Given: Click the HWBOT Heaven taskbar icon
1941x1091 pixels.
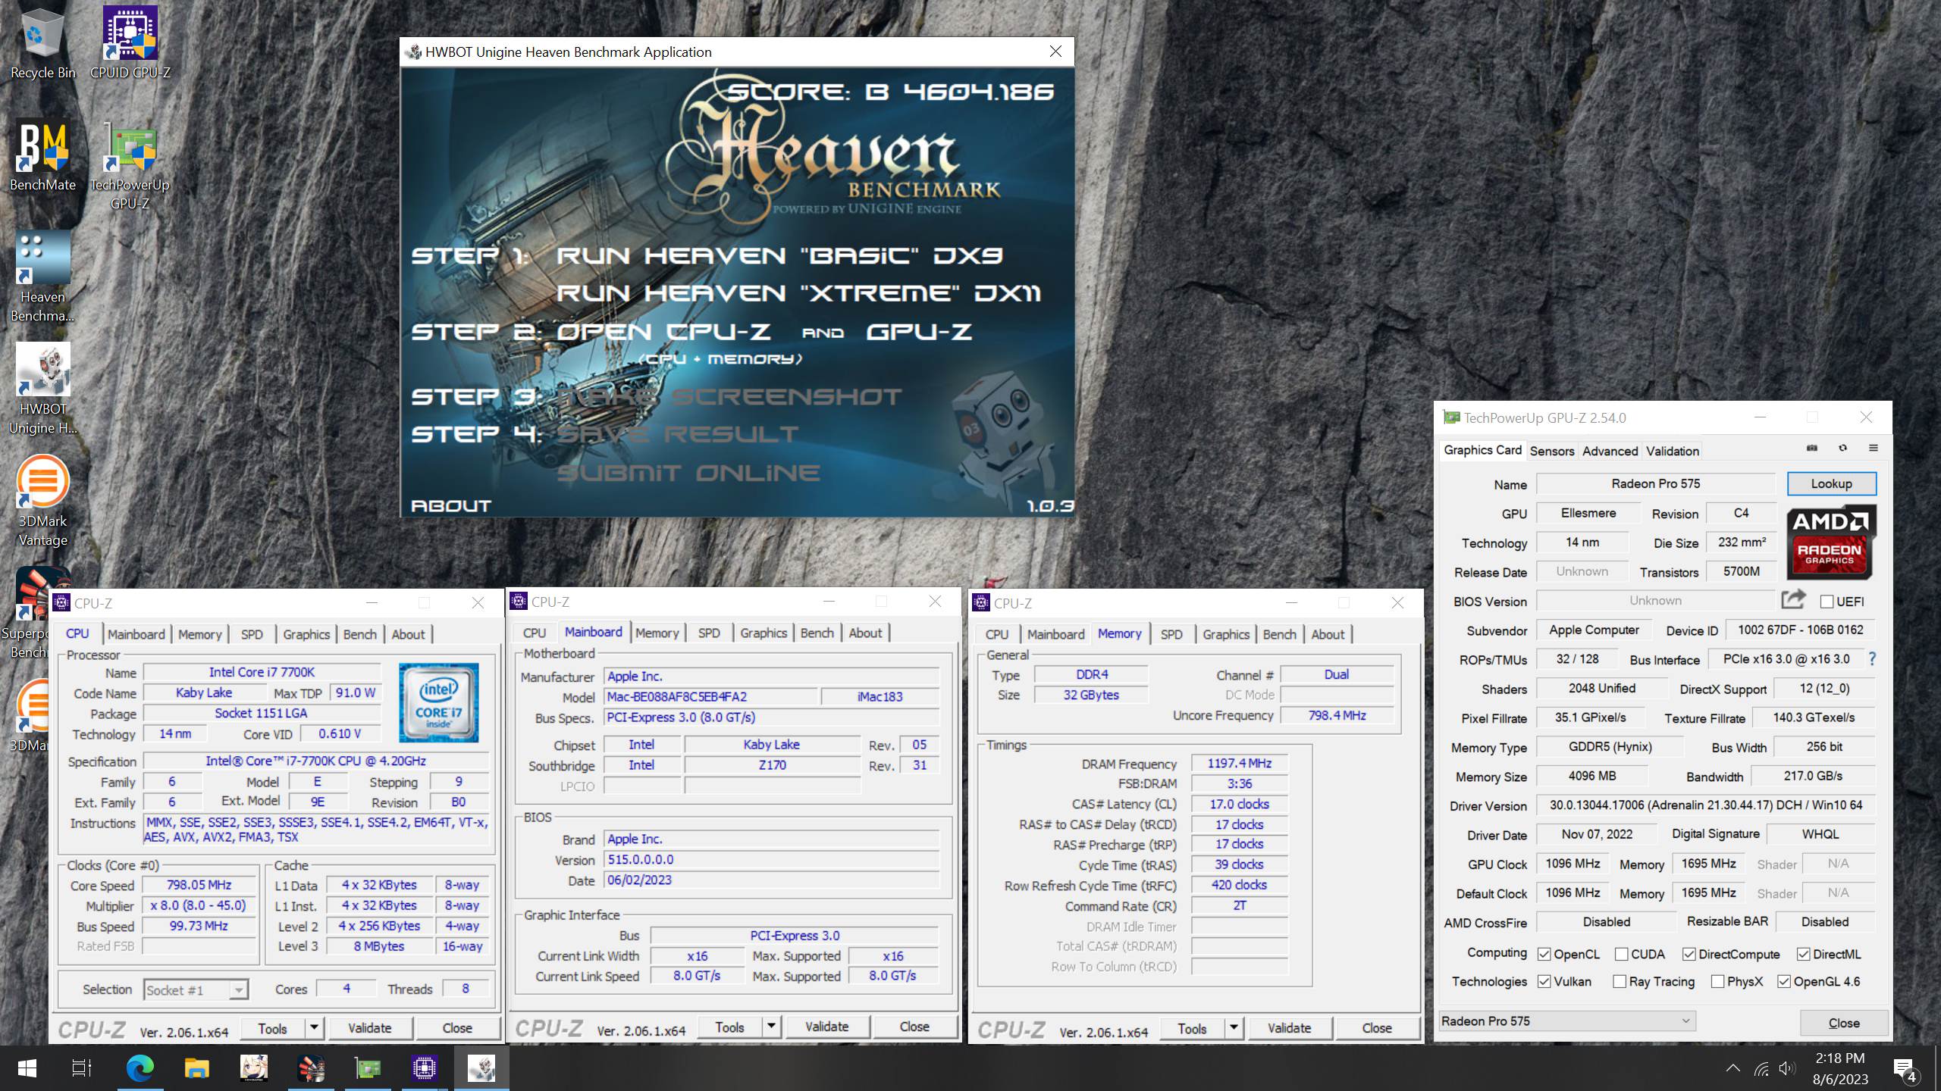Looking at the screenshot, I should [481, 1068].
